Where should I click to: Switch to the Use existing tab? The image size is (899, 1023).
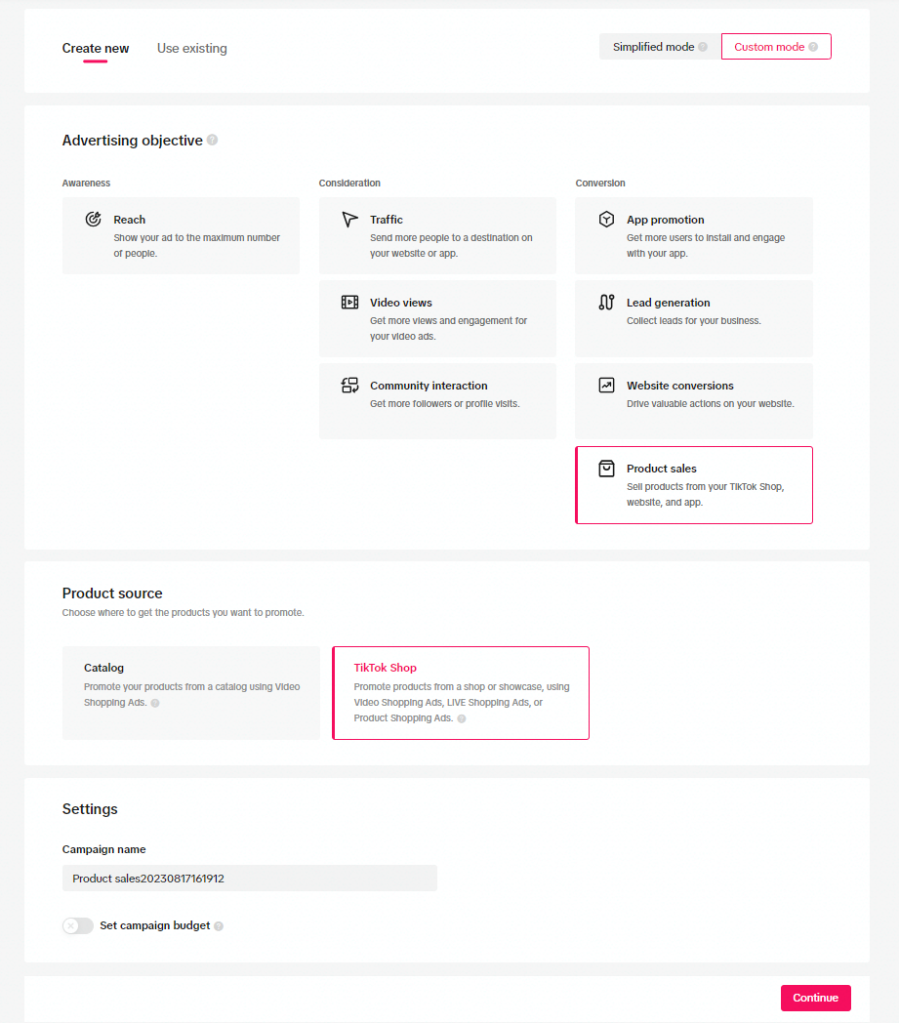click(x=192, y=49)
